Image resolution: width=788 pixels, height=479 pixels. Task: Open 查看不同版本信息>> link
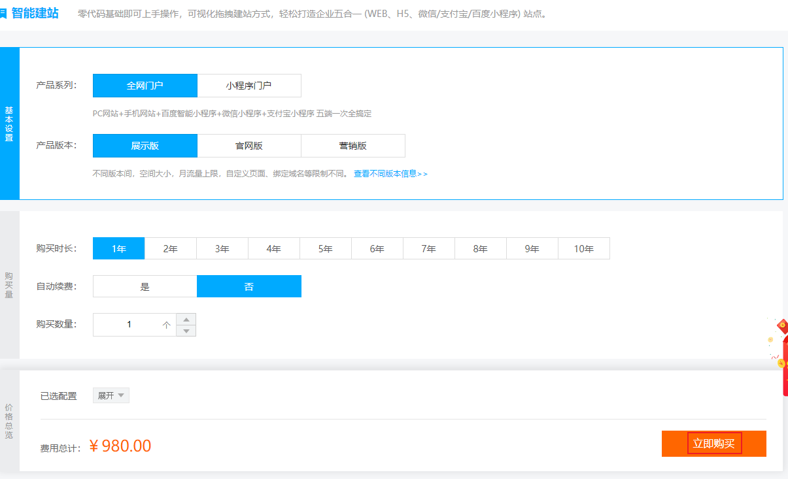[390, 174]
